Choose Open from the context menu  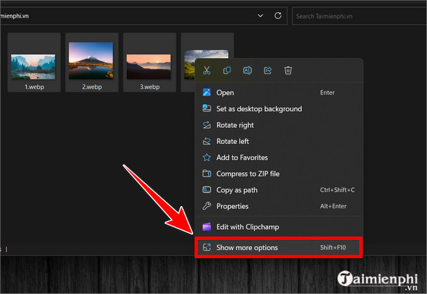pyautogui.click(x=280, y=93)
